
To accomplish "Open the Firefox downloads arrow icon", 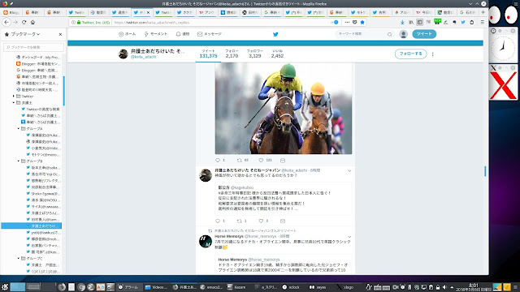I will click(x=402, y=22).
